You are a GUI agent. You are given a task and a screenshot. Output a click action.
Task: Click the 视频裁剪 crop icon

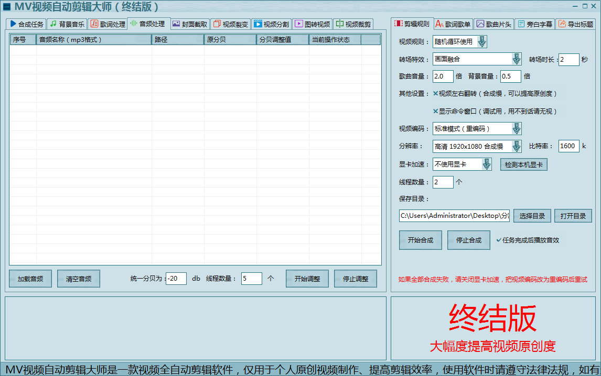tap(340, 24)
